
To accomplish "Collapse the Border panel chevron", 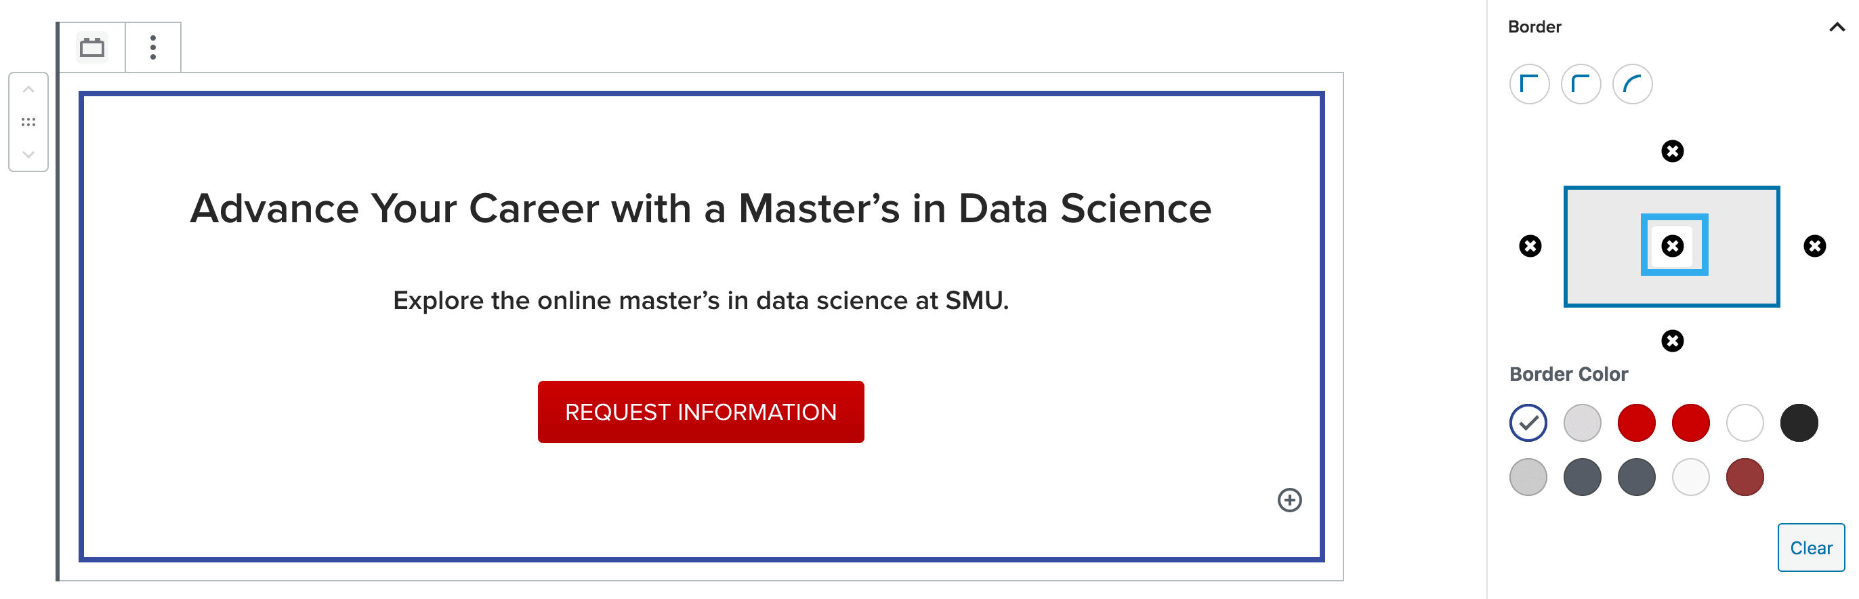I will point(1837,27).
